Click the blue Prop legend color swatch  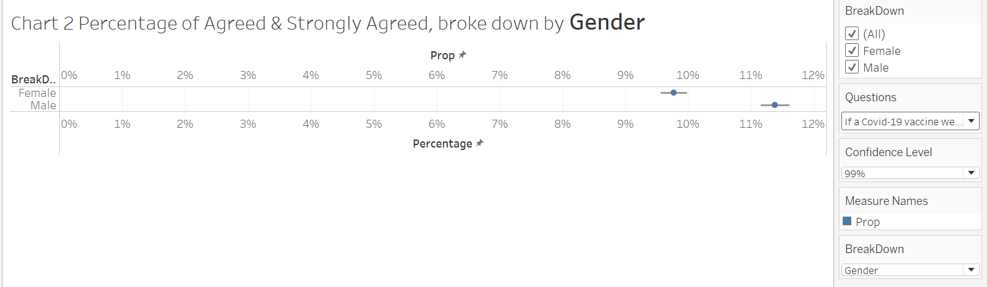pyautogui.click(x=847, y=221)
